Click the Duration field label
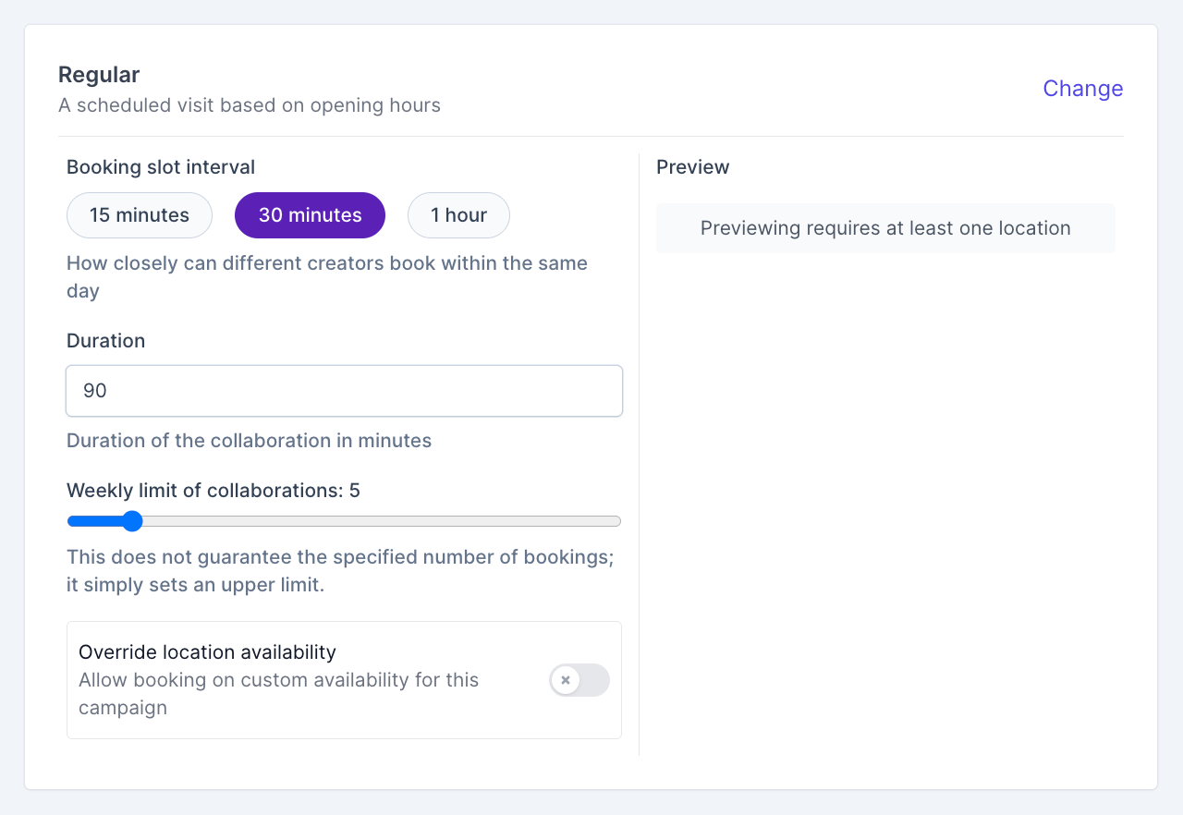Viewport: 1183px width, 815px height. click(105, 341)
